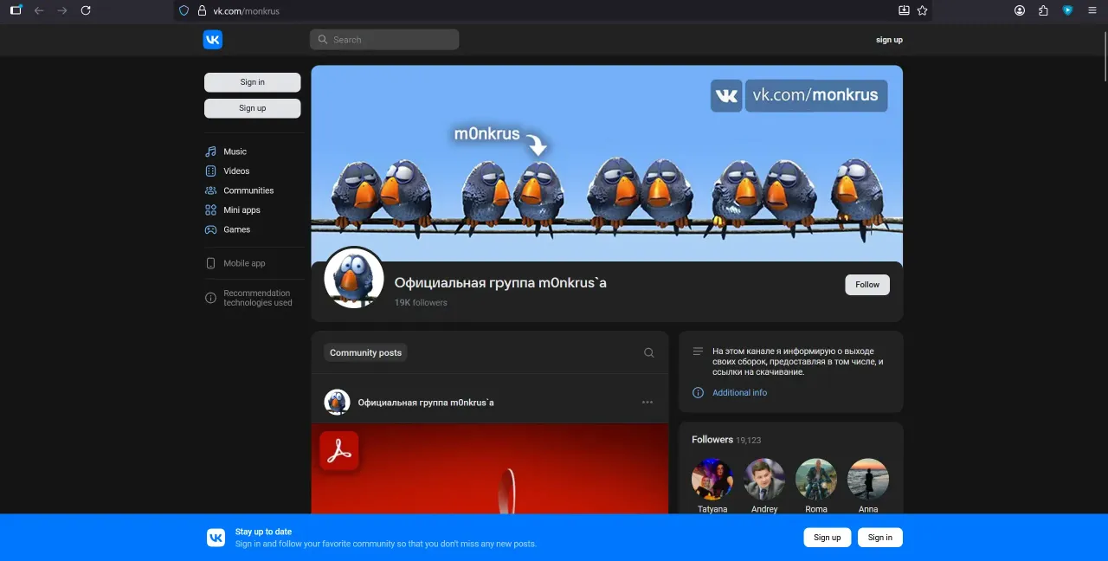Viewport: 1108px width, 561px height.
Task: Open the Mini apps icon
Action: (x=210, y=210)
